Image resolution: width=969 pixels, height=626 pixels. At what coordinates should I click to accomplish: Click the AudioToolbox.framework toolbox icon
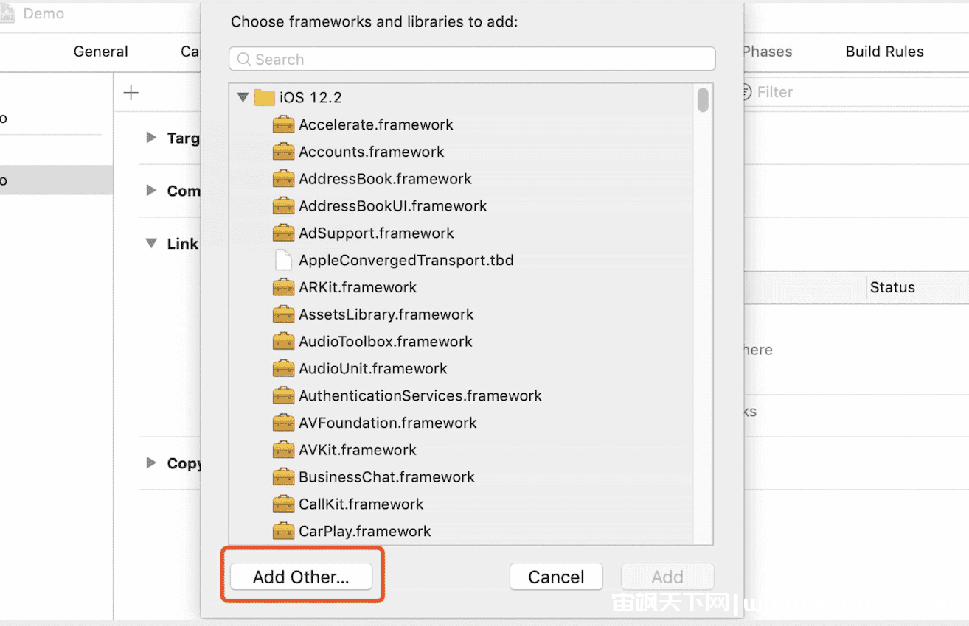pos(284,342)
